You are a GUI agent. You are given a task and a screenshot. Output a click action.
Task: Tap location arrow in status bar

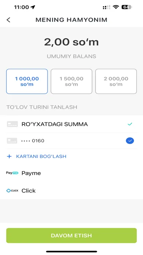[33, 7]
